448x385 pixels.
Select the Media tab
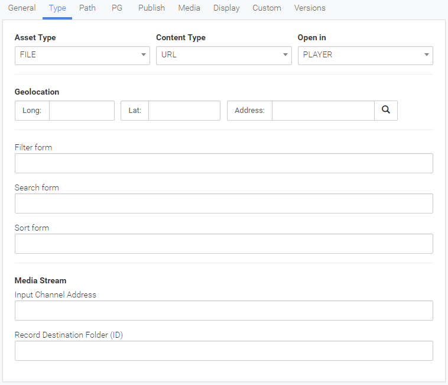pyautogui.click(x=189, y=8)
